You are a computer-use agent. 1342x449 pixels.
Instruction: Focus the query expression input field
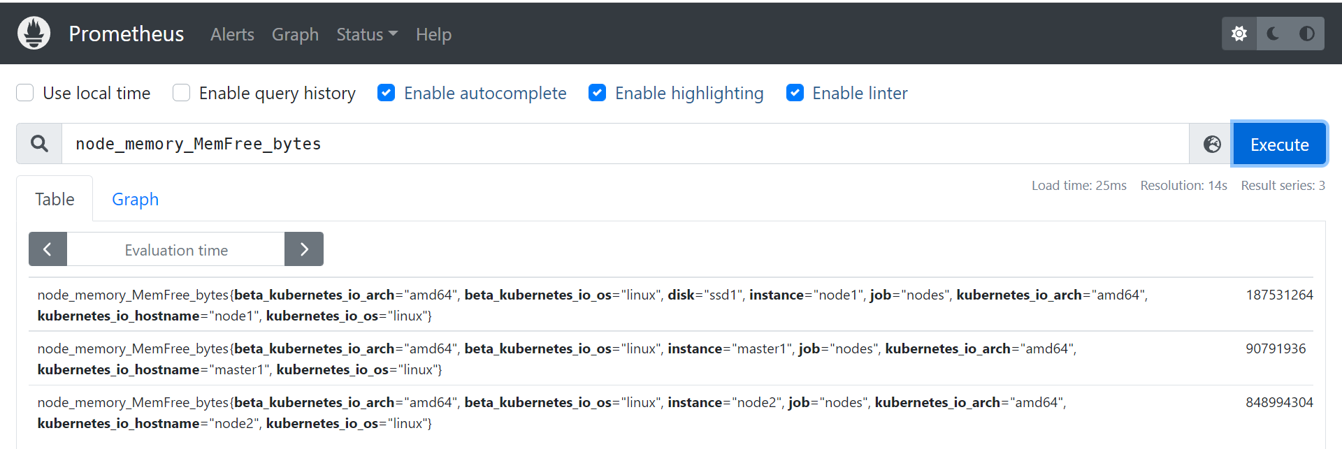pyautogui.click(x=625, y=144)
